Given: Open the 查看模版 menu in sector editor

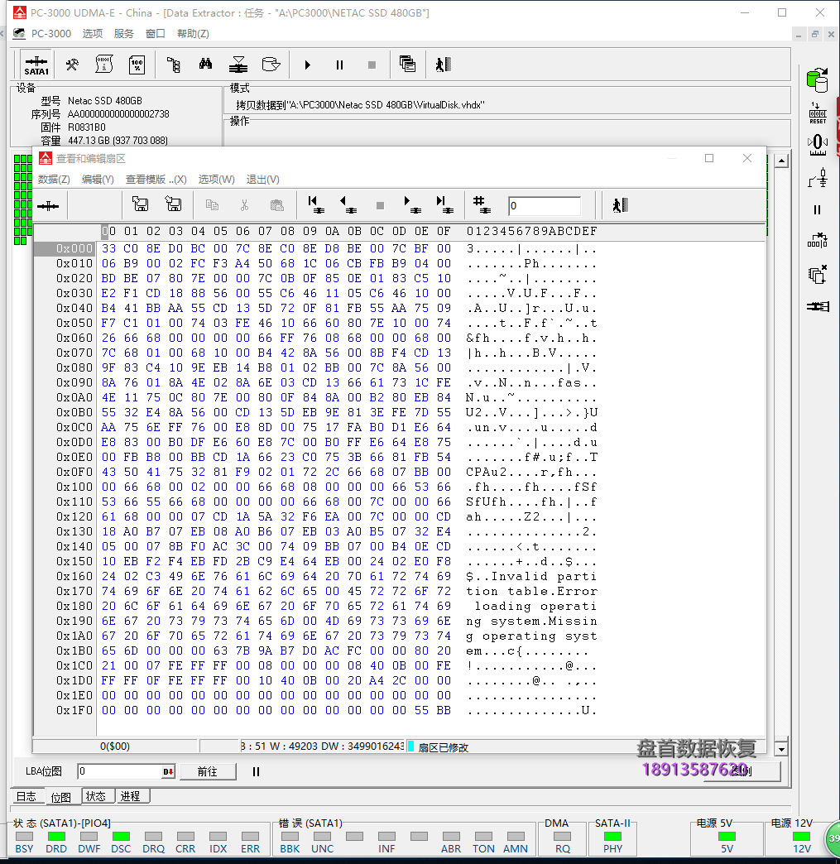Looking at the screenshot, I should click(156, 179).
